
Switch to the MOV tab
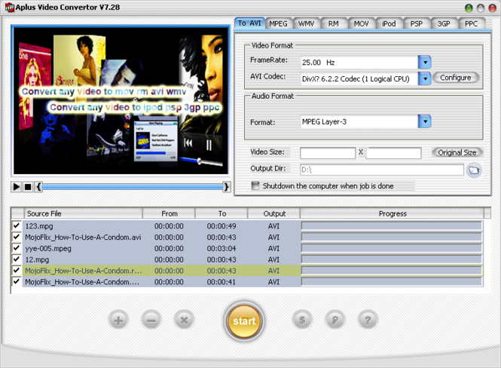pos(362,23)
